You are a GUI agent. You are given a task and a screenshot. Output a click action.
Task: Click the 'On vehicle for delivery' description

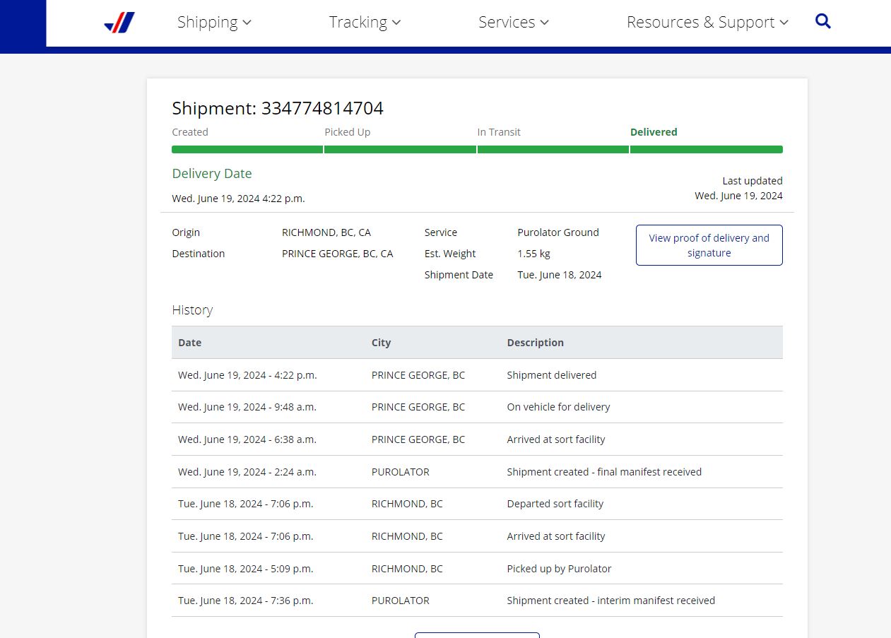pos(558,407)
